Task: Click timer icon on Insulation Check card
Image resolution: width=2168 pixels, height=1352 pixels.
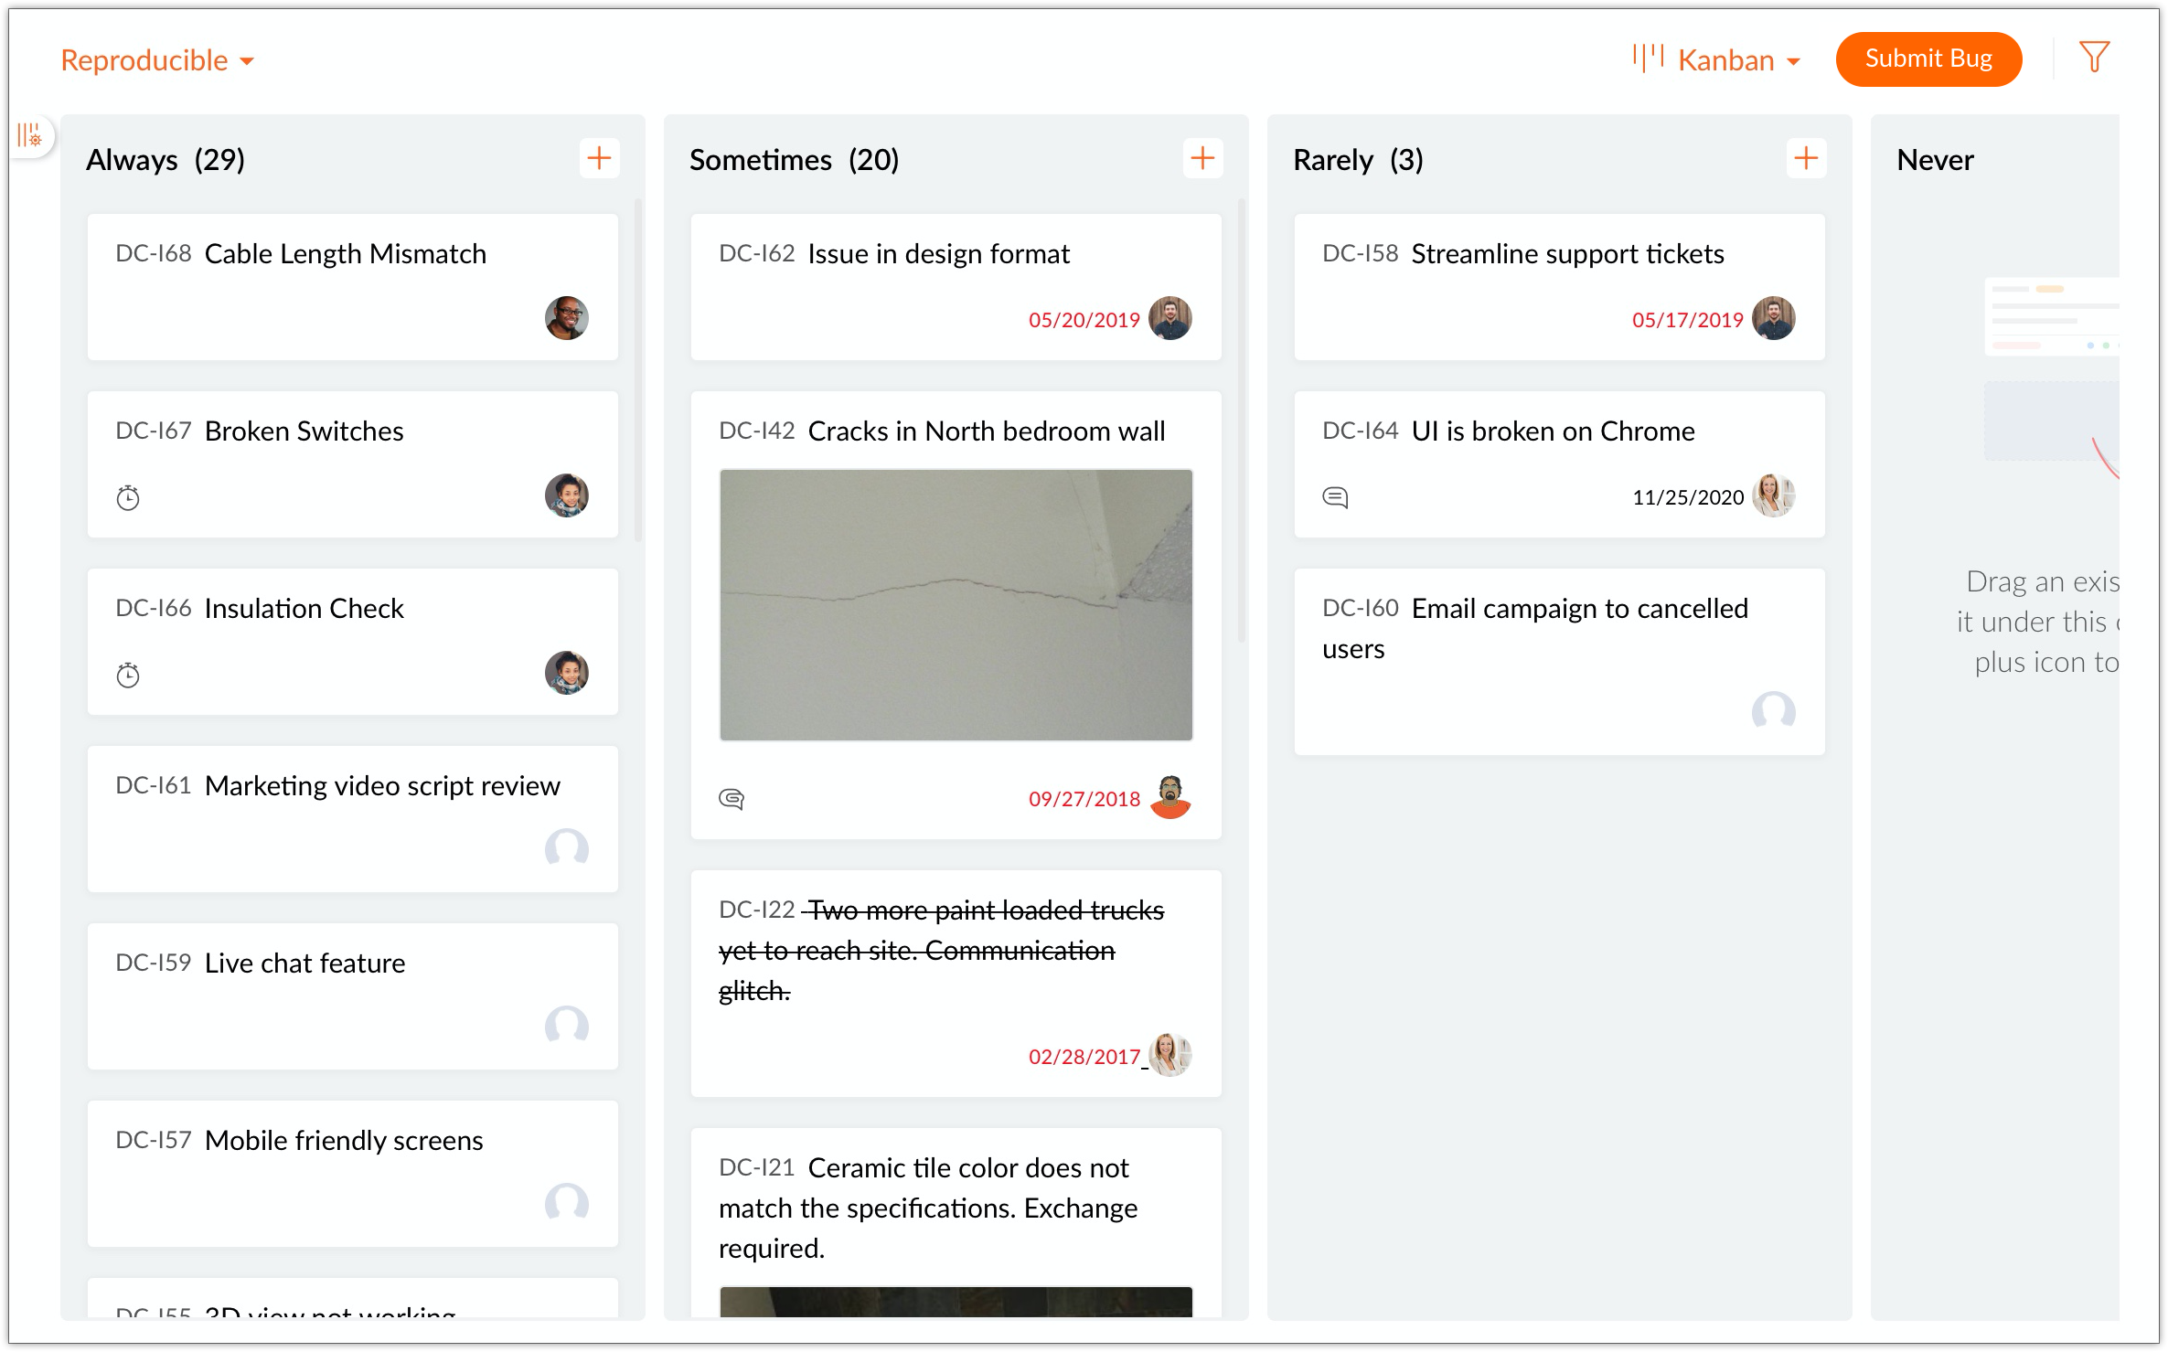Action: coord(128,676)
